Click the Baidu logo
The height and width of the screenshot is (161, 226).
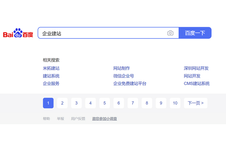tap(18, 33)
